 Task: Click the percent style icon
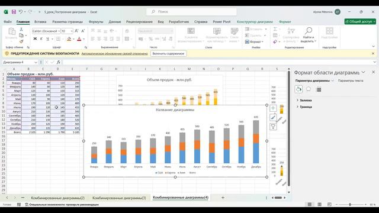click(x=150, y=39)
